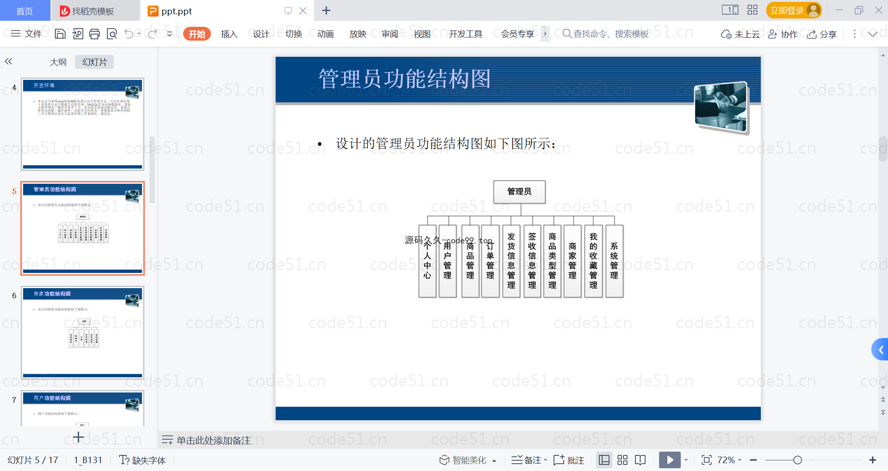Viewport: 888px width, 471px height.
Task: Click the 未上云 cloud status button
Action: 740,34
